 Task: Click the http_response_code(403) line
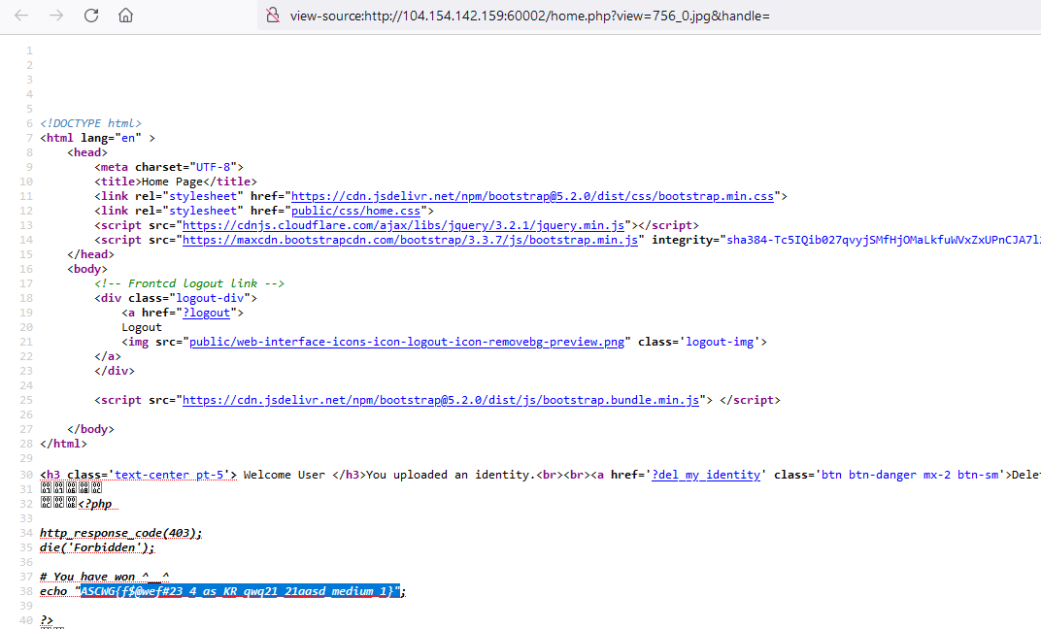tap(121, 533)
